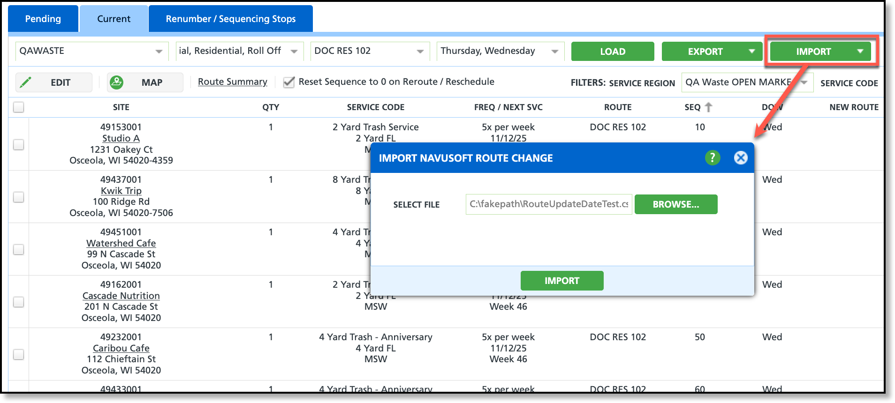Check the box for Cascade Nutrition row
The height and width of the screenshot is (403, 895).
pyautogui.click(x=19, y=302)
